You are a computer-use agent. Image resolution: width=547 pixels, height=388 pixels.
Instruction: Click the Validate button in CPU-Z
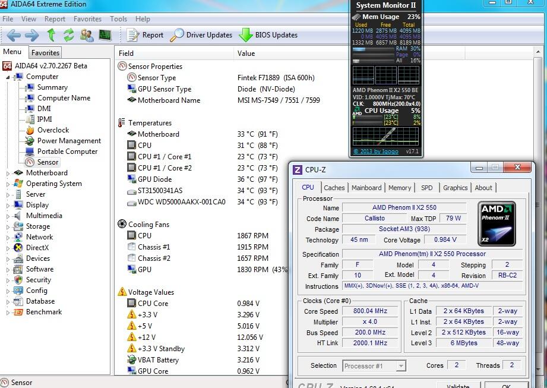point(458,385)
